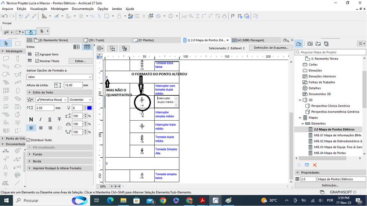Expand Imprimir Rodapé & Alterar Formato section
The height and width of the screenshot is (206, 367).
(60, 168)
